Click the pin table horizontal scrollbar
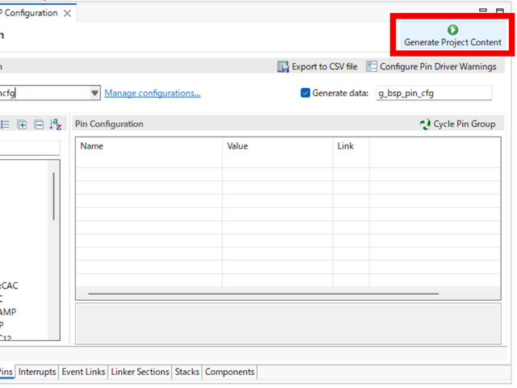 click(263, 293)
